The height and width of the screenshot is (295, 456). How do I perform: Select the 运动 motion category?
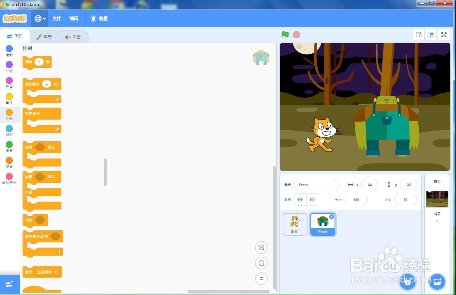[x=9, y=51]
